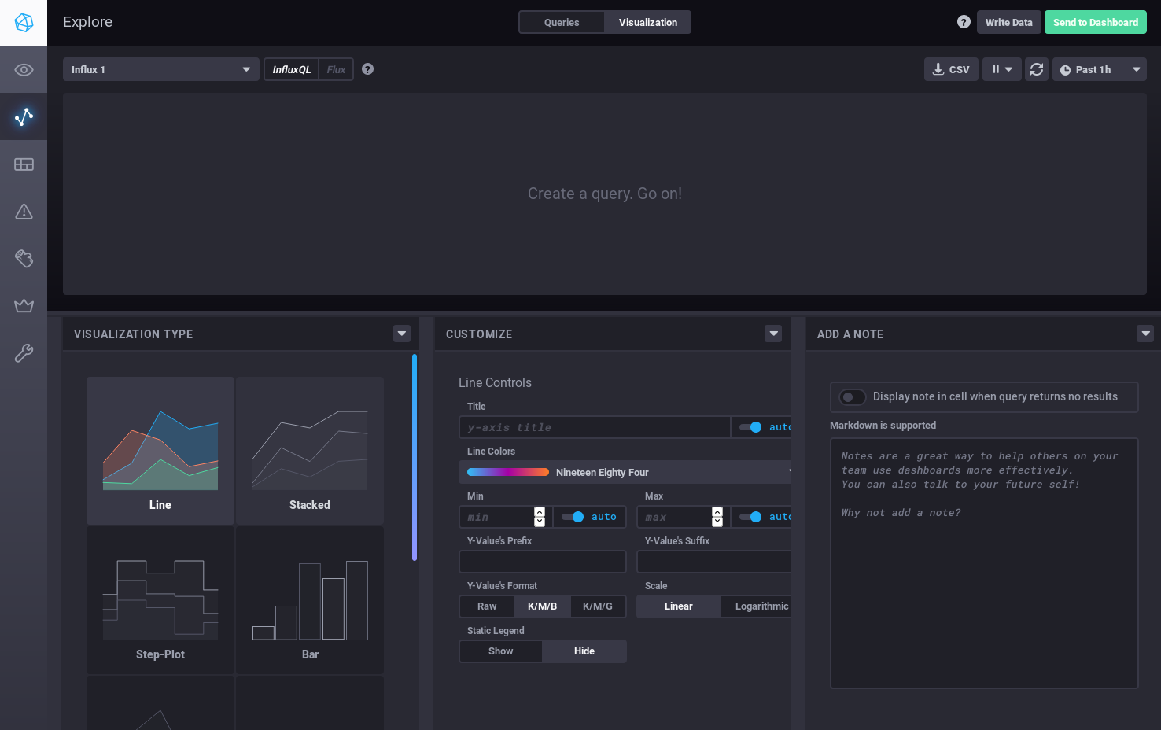This screenshot has width=1161, height=730.
Task: Click the refresh icon button
Action: [1037, 69]
